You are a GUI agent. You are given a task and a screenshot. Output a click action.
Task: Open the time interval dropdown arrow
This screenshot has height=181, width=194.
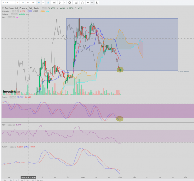tap(43, 3)
